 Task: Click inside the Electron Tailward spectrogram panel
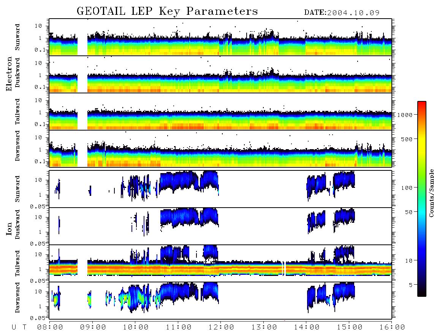tap(220, 112)
